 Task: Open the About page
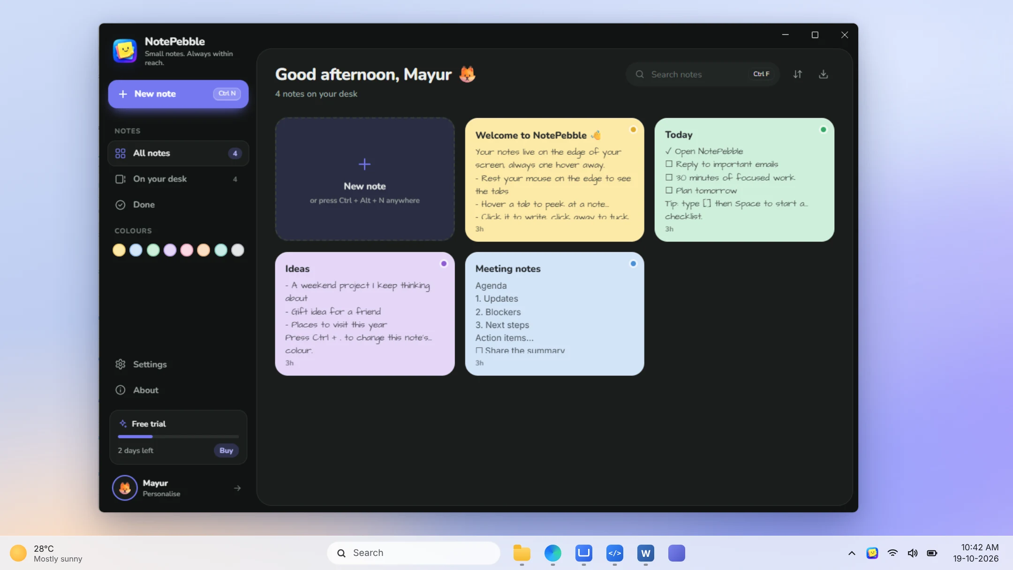pos(178,390)
